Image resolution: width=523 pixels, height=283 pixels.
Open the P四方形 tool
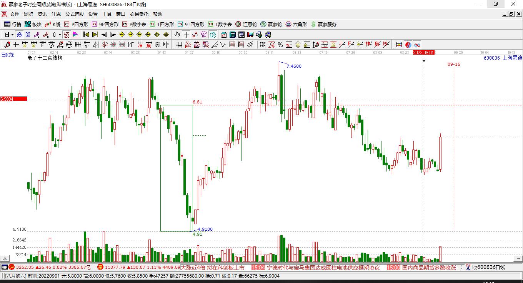point(76,24)
